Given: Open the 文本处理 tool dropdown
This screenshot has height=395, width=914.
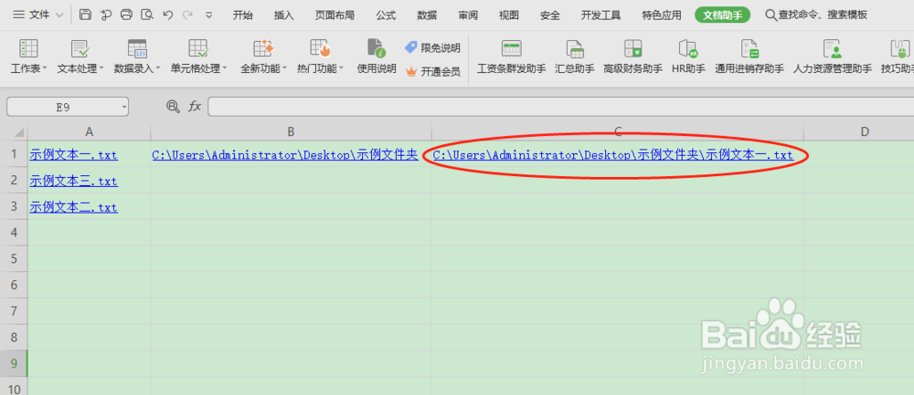Looking at the screenshot, I should (80, 57).
